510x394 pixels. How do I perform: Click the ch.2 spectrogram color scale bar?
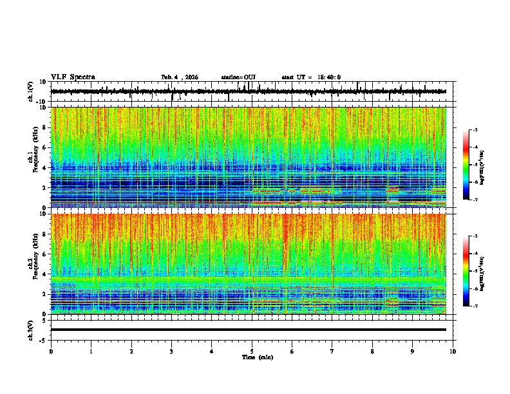click(x=466, y=271)
